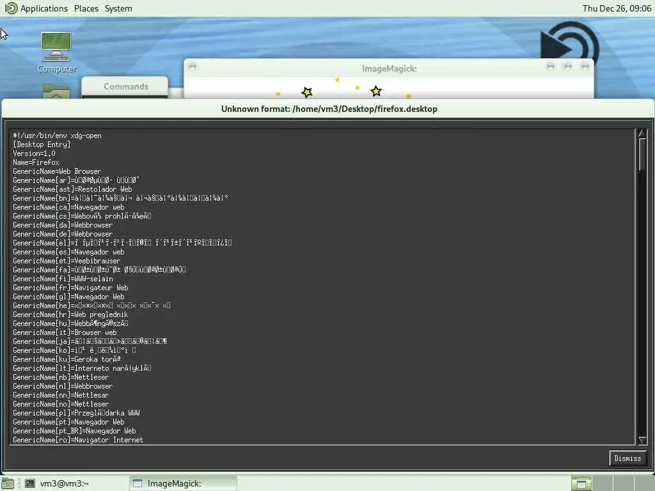Screen dimensions: 655x491
Task: Click the 'Version=1.0' line
Action: (x=34, y=153)
